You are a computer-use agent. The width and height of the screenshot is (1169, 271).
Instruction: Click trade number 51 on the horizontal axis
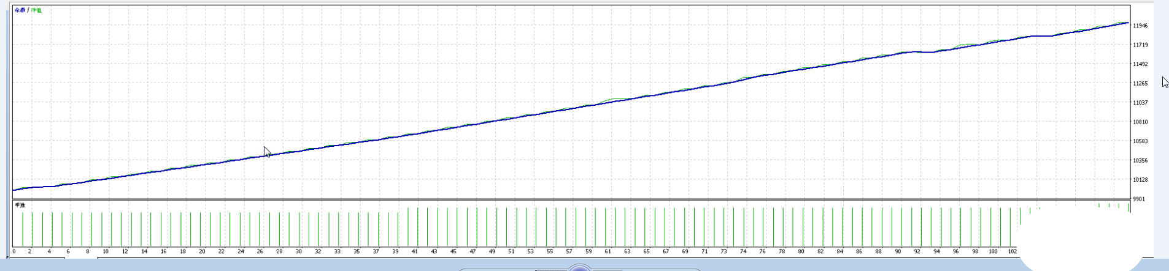tap(511, 251)
